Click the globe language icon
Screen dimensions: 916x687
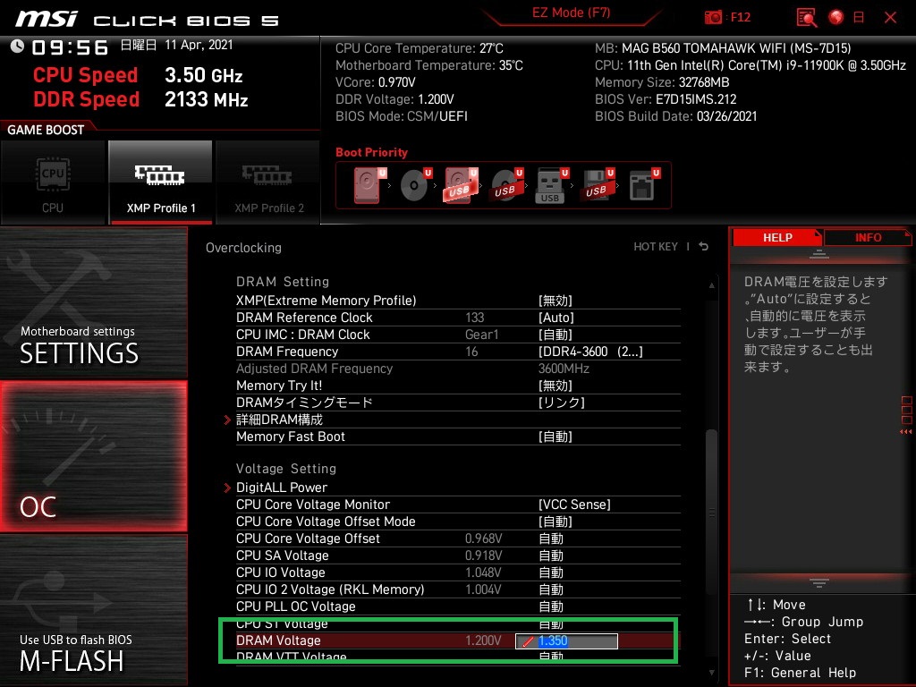click(836, 18)
